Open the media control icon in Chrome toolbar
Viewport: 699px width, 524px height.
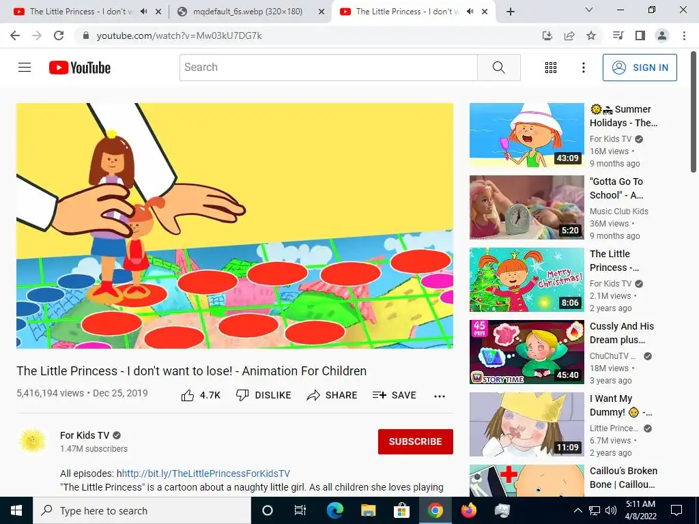coord(618,35)
